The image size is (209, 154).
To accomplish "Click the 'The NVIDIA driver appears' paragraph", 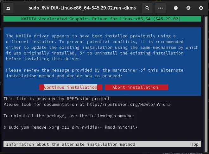I will 102,47.
